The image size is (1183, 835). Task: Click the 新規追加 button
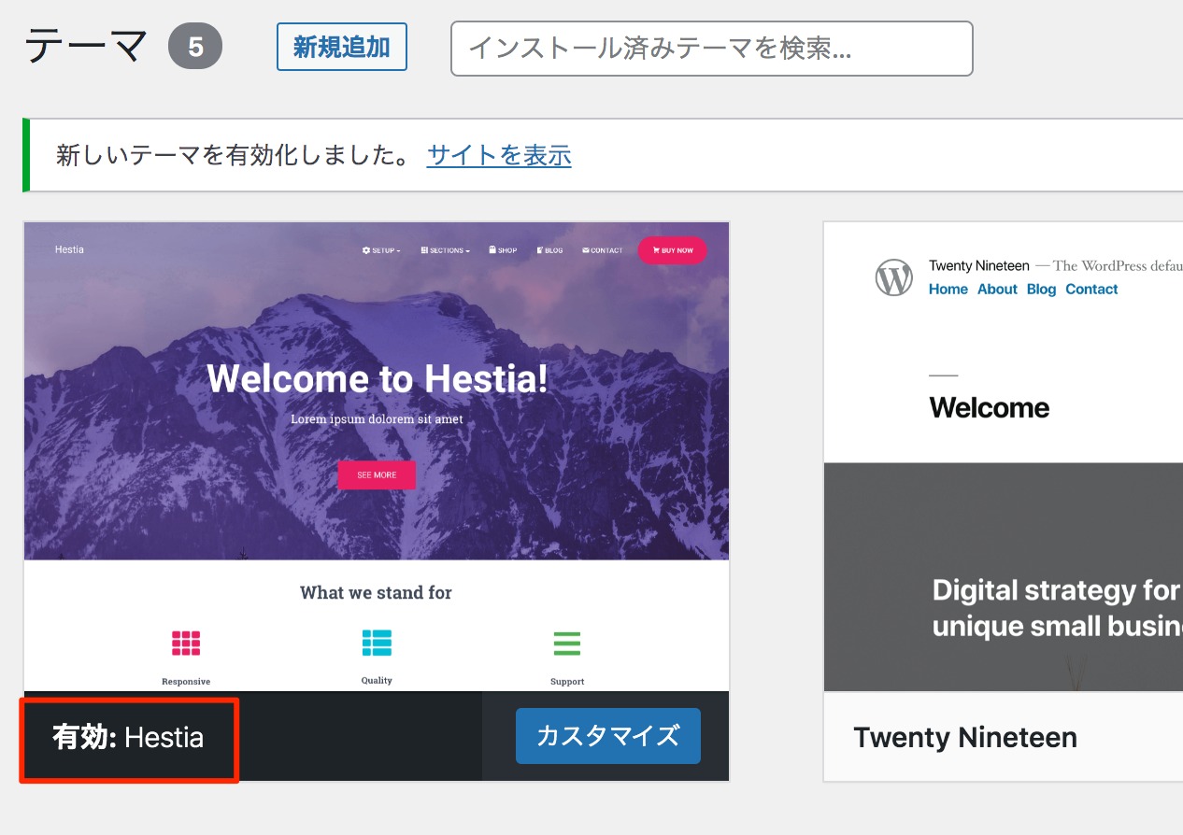pos(341,47)
